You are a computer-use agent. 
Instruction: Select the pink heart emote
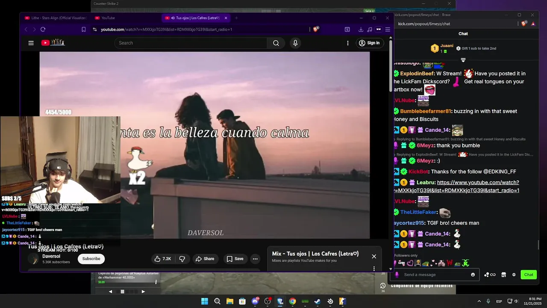(x=410, y=263)
